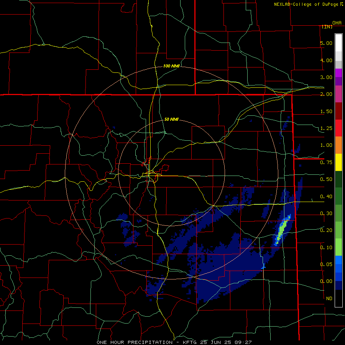Select the white swatch atop the legend
Viewport: 345px width, 345px height.
coord(338,43)
